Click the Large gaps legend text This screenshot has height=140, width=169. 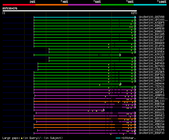coord(32,138)
